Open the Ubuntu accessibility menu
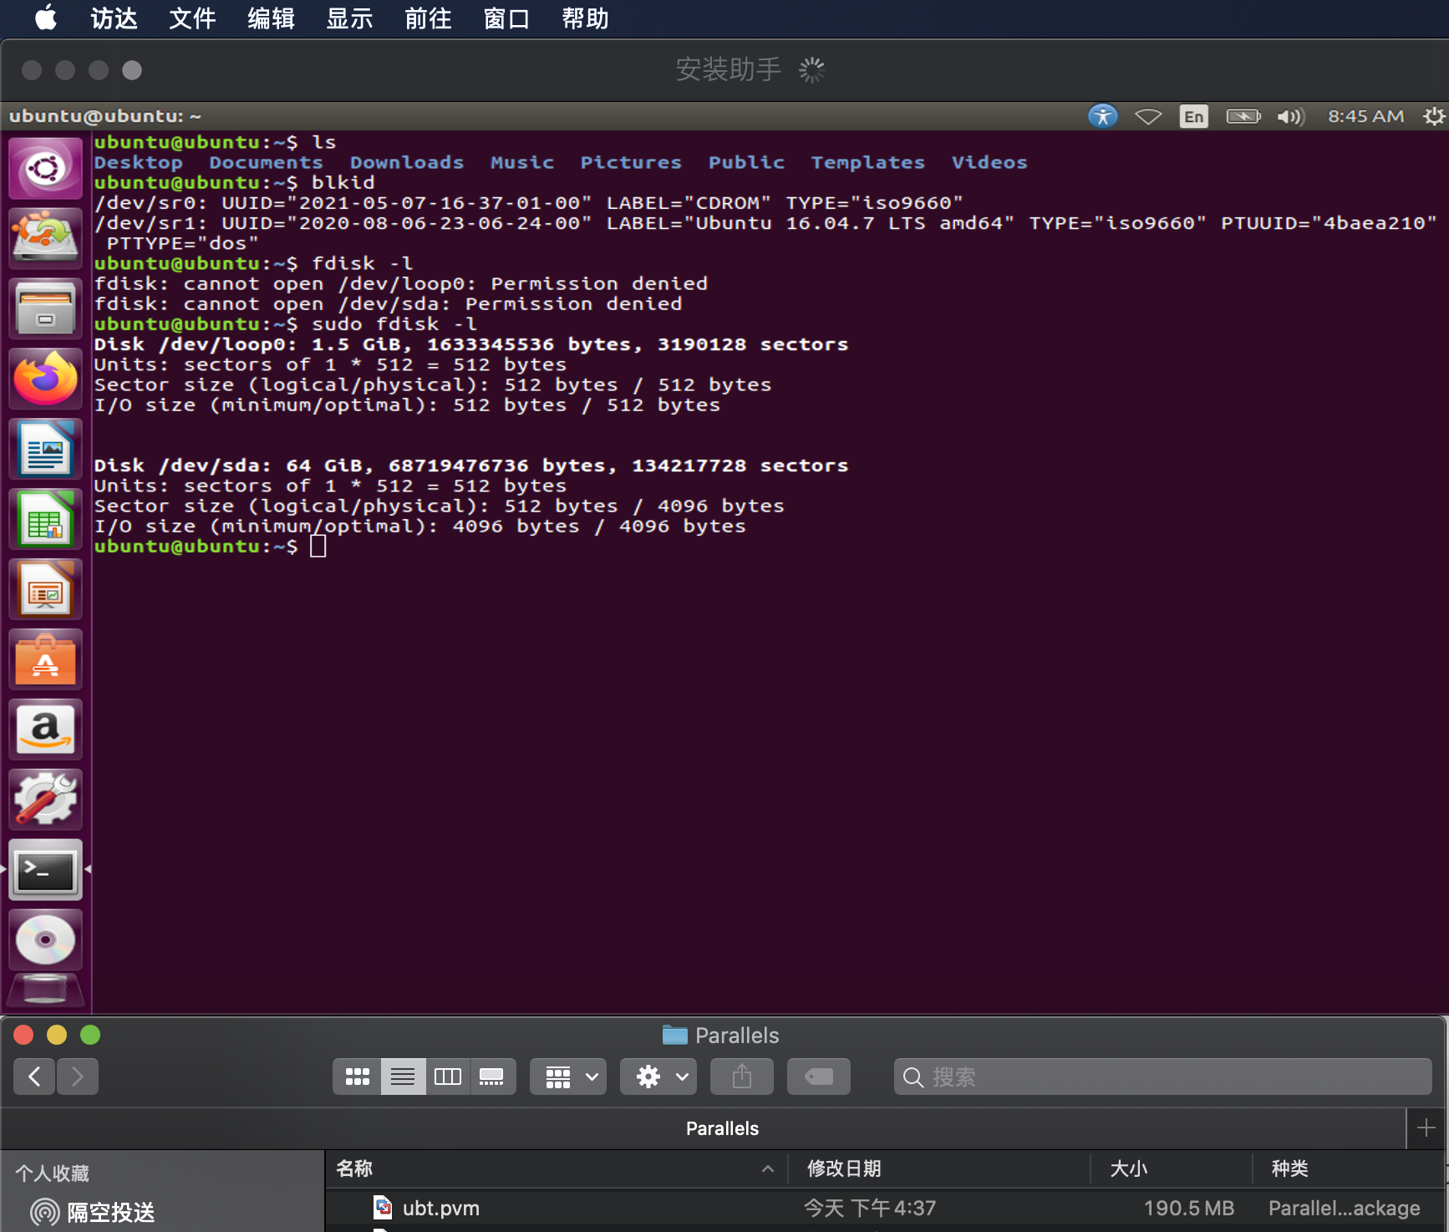The image size is (1449, 1232). click(x=1102, y=116)
